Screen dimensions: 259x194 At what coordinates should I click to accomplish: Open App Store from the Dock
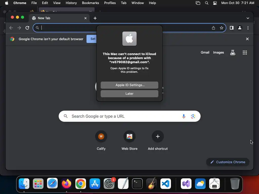click(x=95, y=183)
